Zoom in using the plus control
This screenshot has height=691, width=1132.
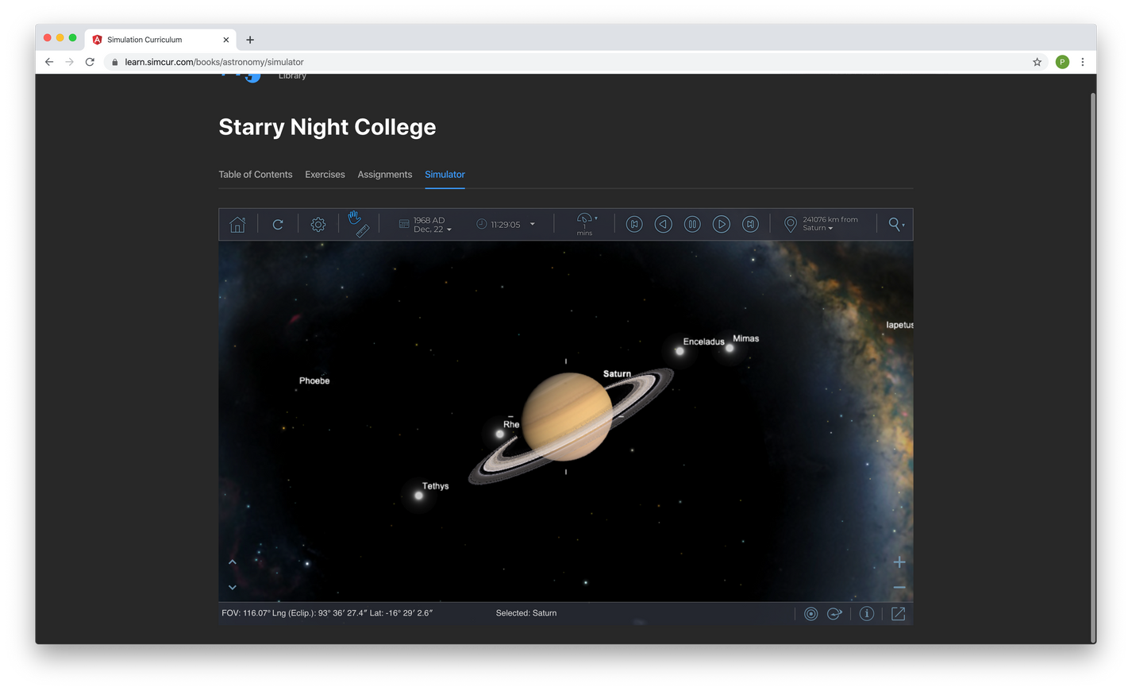tap(899, 562)
